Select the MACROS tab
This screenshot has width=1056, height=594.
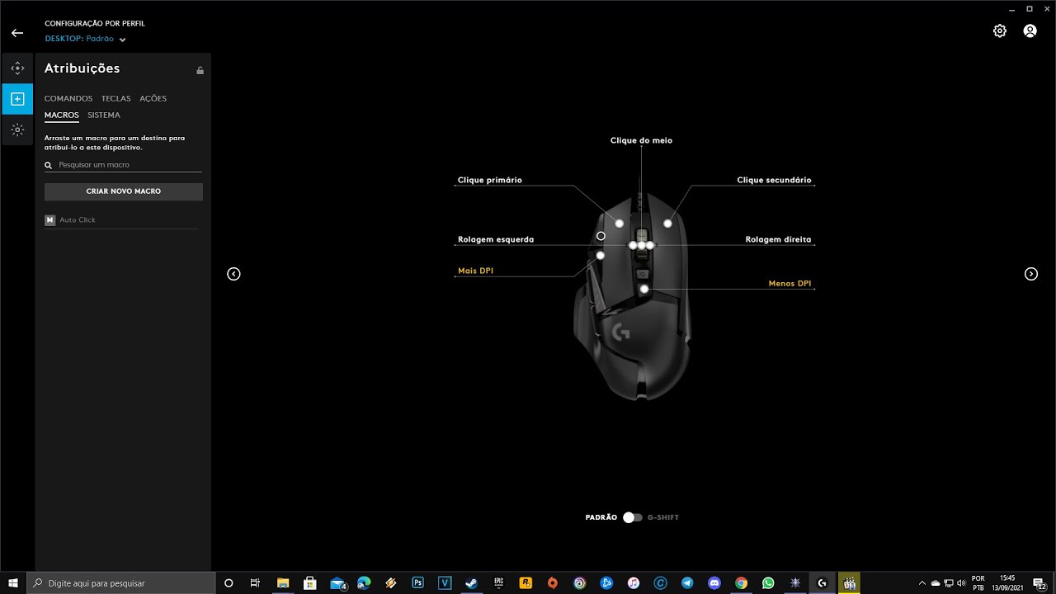(62, 115)
